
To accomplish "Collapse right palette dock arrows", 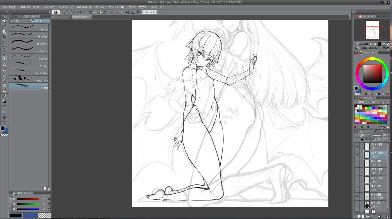I will tap(355, 12).
